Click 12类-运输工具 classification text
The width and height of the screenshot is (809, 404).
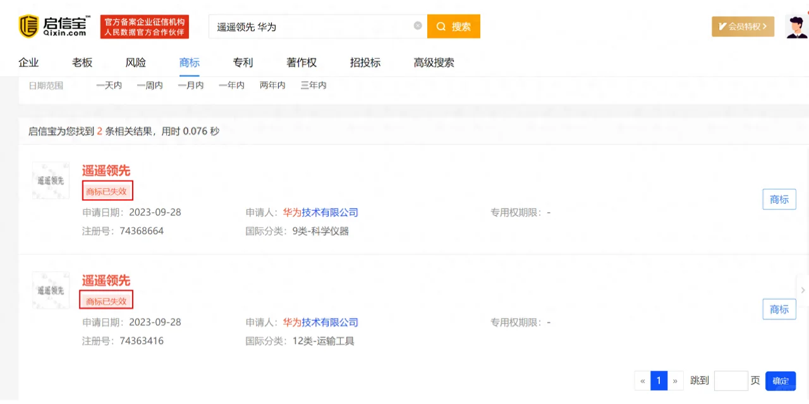pos(323,341)
